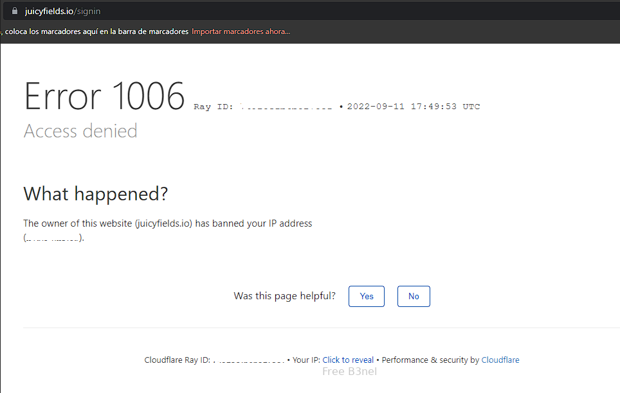Open the Cloudflare link in the footer
The height and width of the screenshot is (393, 620).
pos(500,360)
